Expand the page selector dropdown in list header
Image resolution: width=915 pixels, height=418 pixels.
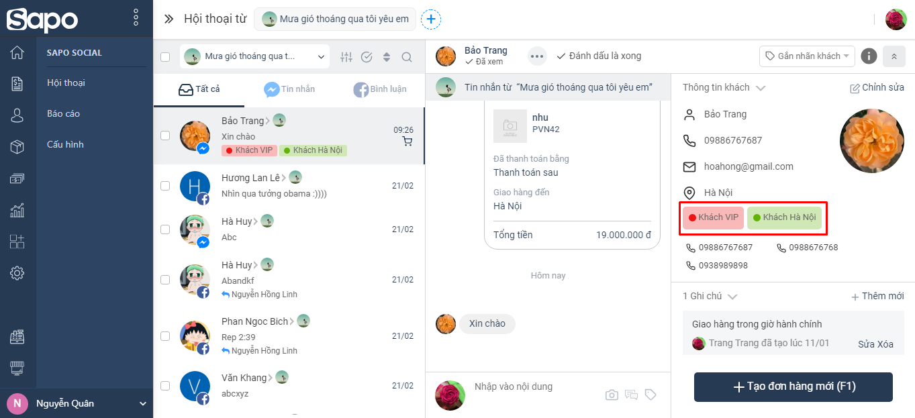click(254, 57)
